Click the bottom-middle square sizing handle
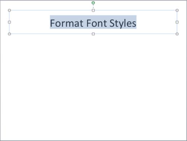 [93, 34]
